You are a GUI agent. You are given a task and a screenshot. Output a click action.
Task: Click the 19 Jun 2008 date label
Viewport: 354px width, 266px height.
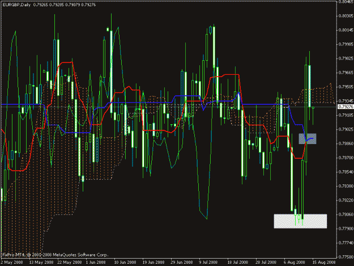point(153,262)
